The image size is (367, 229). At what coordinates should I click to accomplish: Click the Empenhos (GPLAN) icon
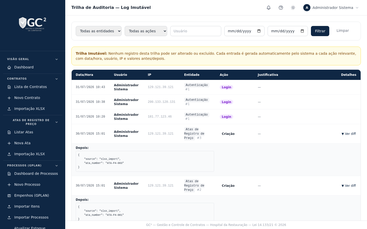pos(9,196)
